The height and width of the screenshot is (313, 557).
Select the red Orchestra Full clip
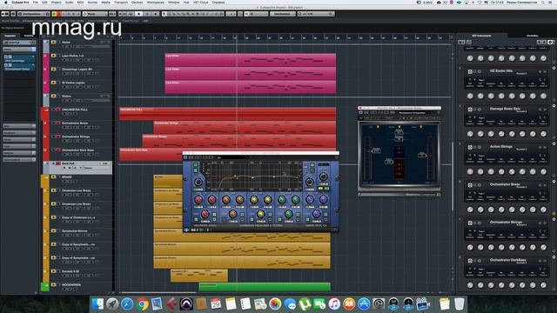227,114
